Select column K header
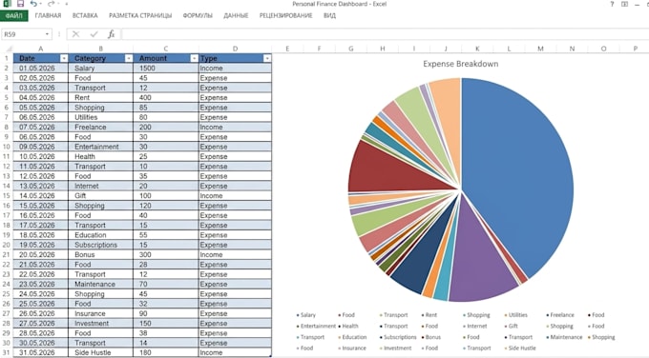 tap(477, 49)
